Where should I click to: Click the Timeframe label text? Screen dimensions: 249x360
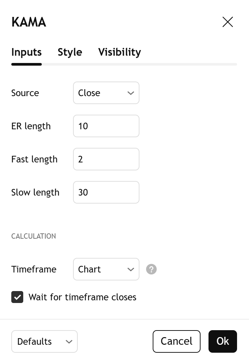coord(34,269)
